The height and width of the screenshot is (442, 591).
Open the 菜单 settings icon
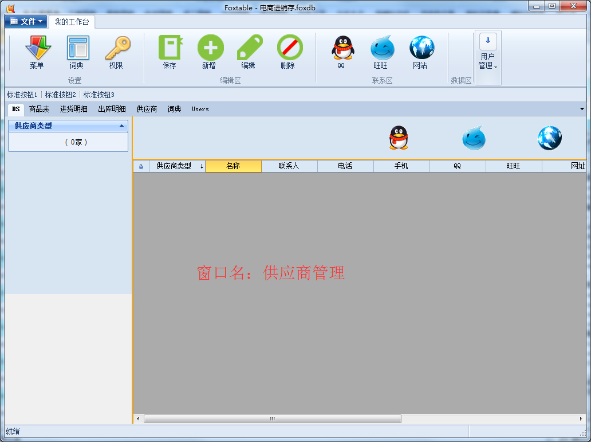pos(37,52)
